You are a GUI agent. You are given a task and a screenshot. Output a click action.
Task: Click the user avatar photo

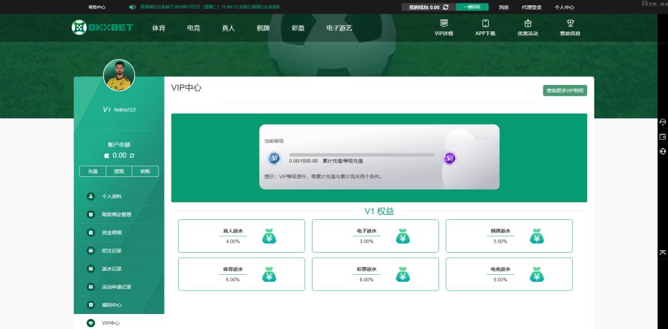pyautogui.click(x=119, y=76)
